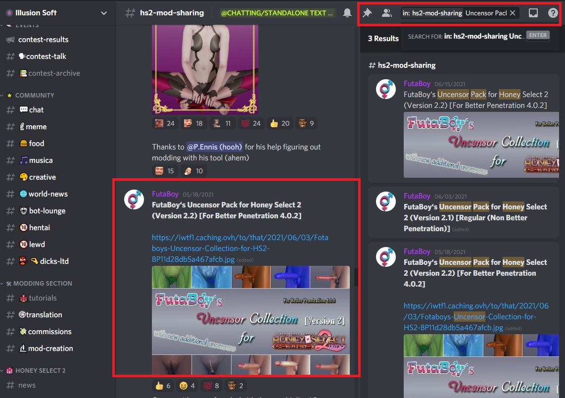Open the caching.ovh link in main chat
This screenshot has width=565, height=398.
coord(240,249)
